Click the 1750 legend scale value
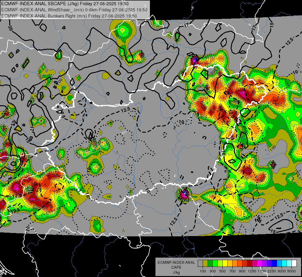This screenshot has height=277, width=302. click(x=262, y=271)
